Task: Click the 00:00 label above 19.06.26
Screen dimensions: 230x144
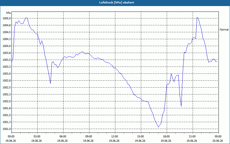Action: click(x=11, y=137)
